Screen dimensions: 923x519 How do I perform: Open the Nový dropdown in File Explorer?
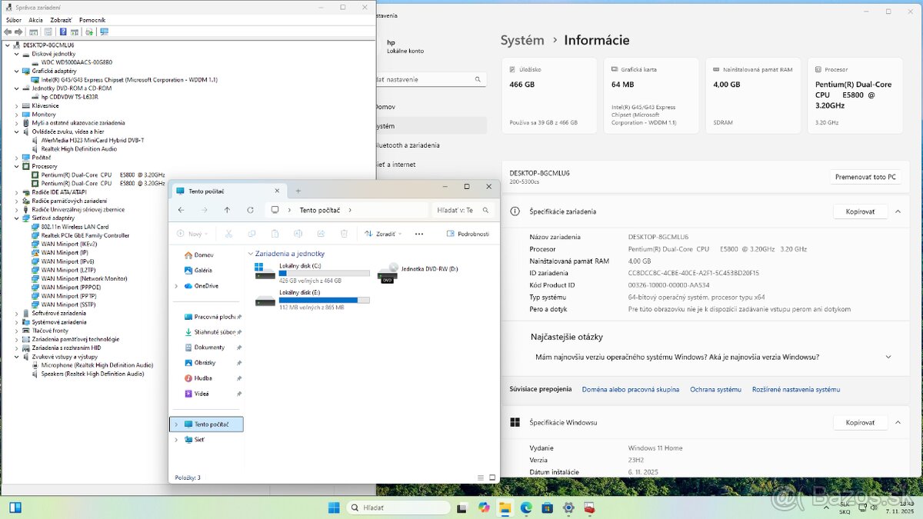(x=192, y=233)
